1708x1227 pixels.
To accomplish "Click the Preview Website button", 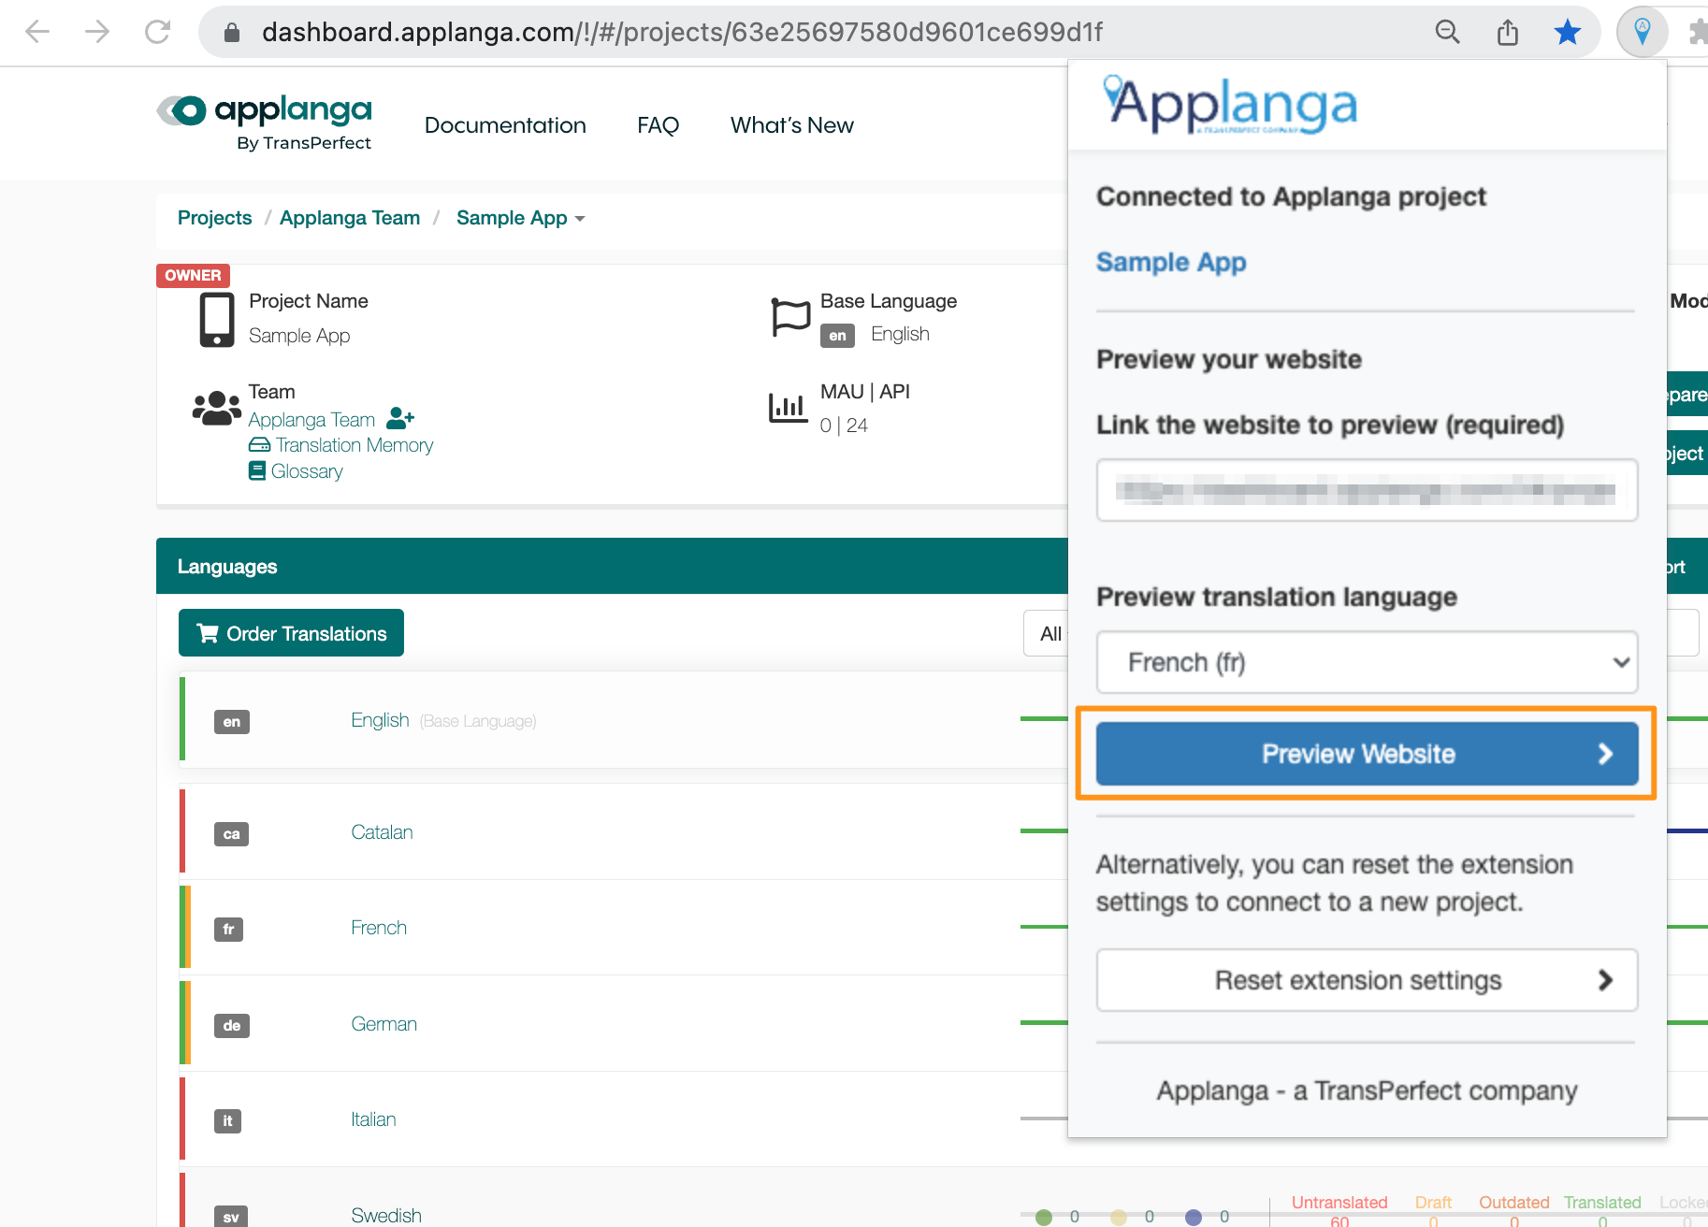I will (1367, 754).
